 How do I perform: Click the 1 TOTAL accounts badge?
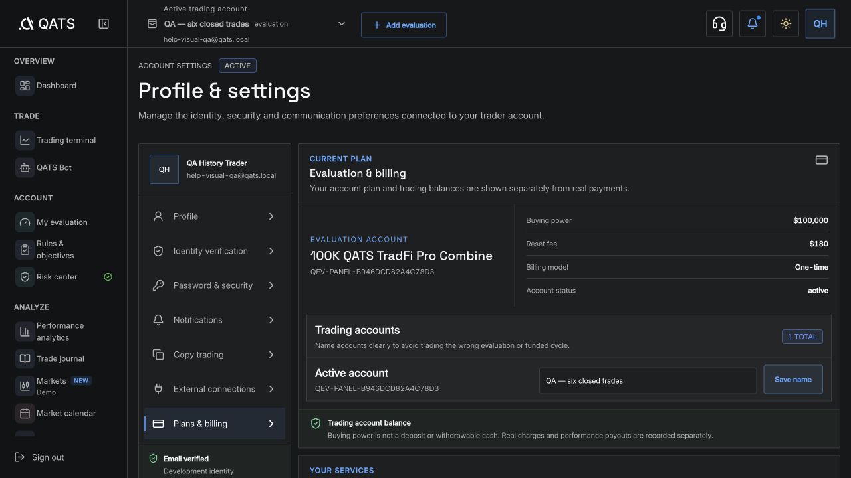[x=802, y=337]
